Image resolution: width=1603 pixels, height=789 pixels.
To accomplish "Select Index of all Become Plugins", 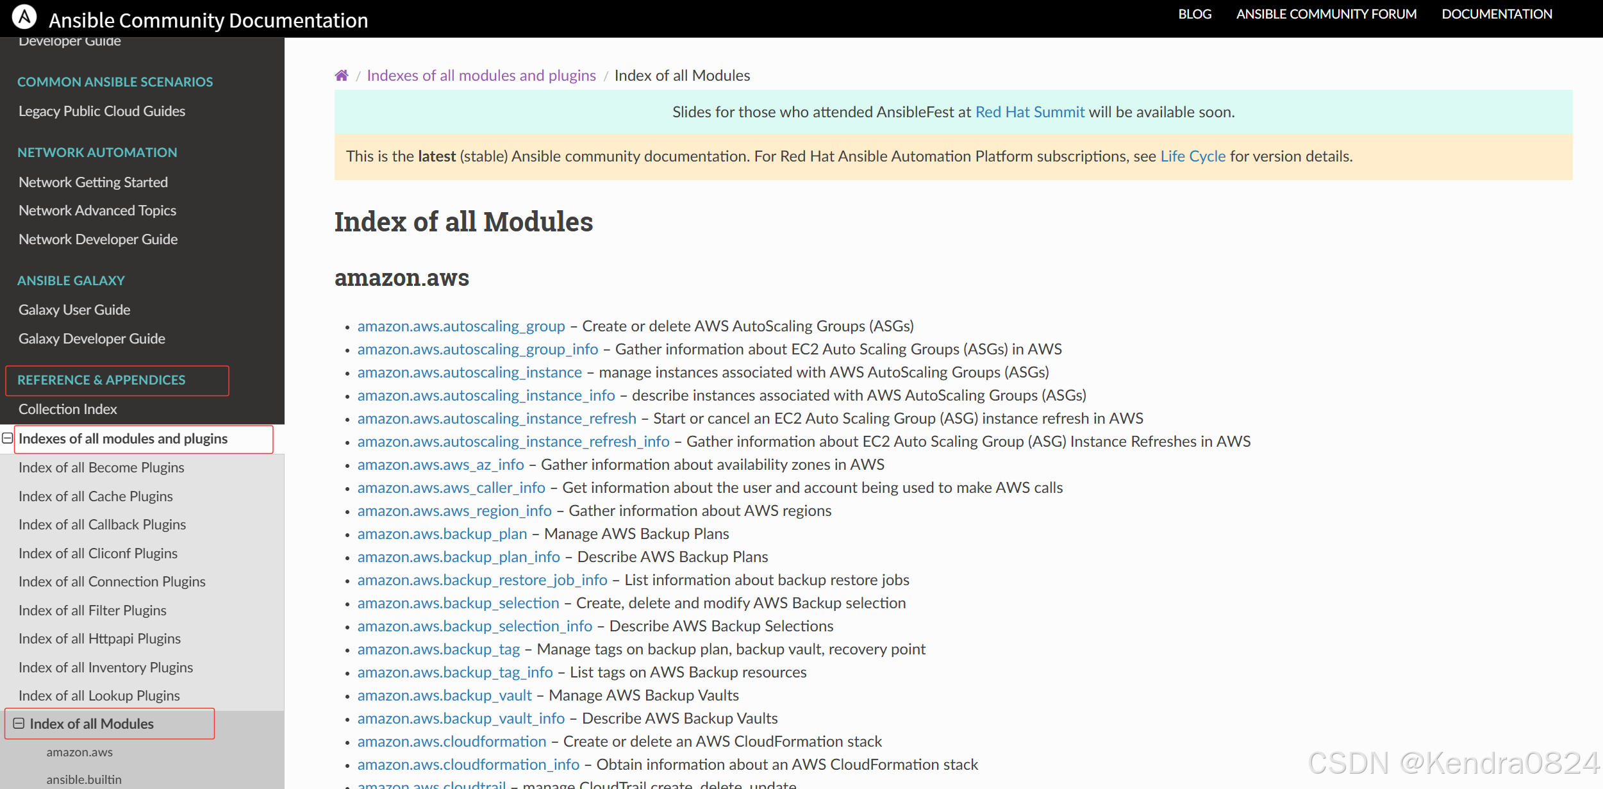I will pos(101,467).
